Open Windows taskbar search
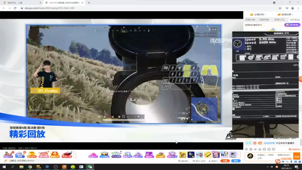Screen dimensions: 302x170 coord(12,167)
